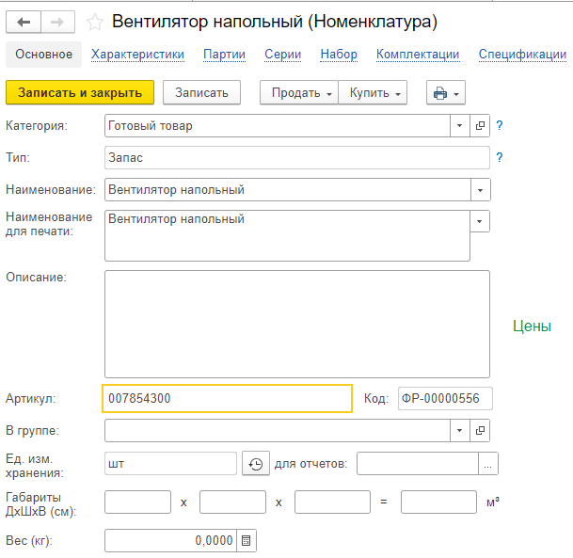
Task: Click the back navigation arrow
Action: [24, 22]
